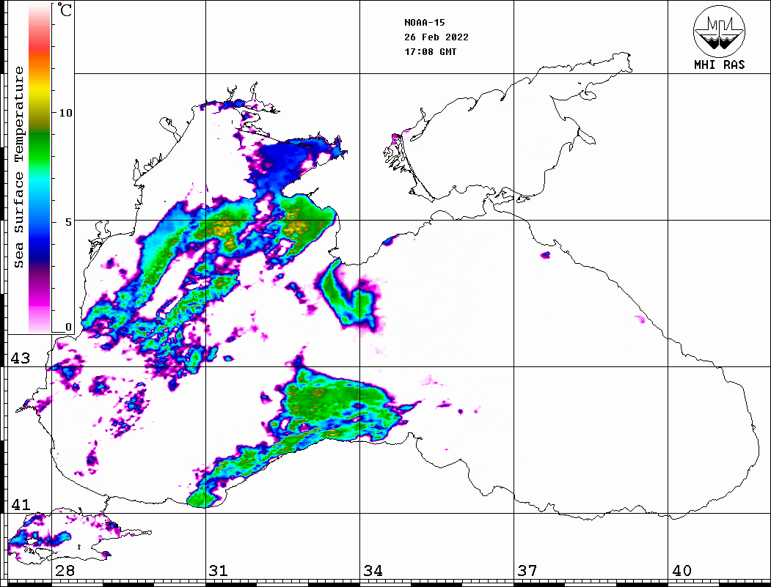Click the 'MHI RAS' caption text
771x587 pixels.
coord(719,64)
